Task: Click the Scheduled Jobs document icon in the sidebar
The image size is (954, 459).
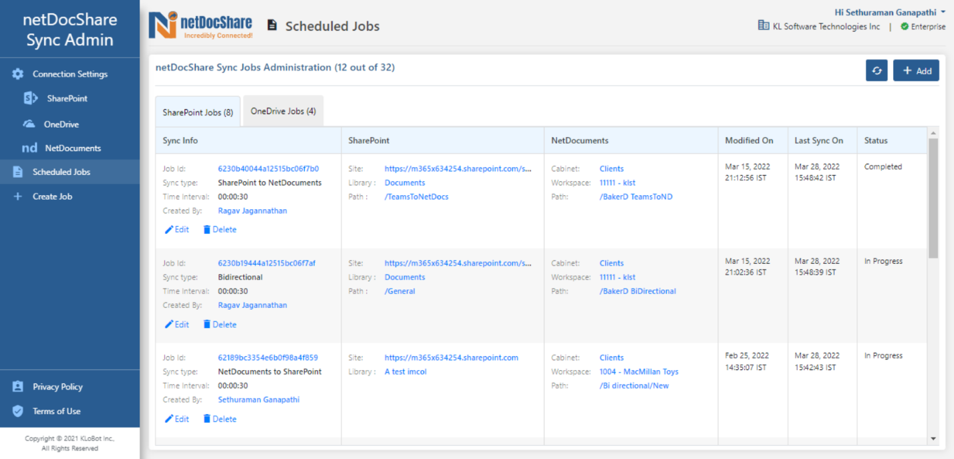Action: point(18,172)
